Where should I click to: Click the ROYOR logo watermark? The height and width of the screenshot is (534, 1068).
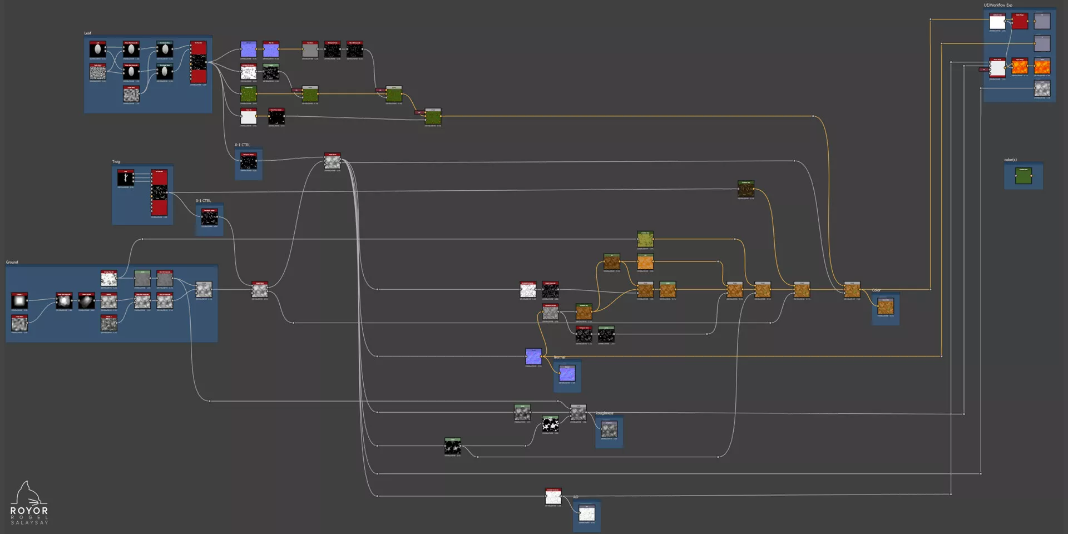pyautogui.click(x=29, y=504)
